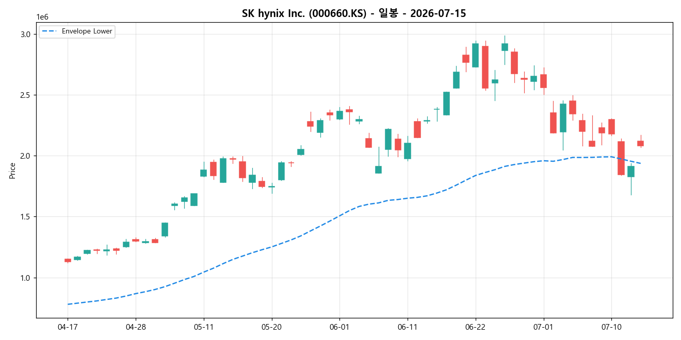681x340 pixels.
Task: Click the 04-17 x-axis date label
Action: tap(68, 327)
